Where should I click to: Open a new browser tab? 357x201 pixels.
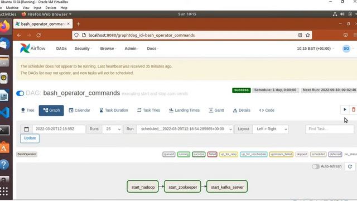click(78, 24)
